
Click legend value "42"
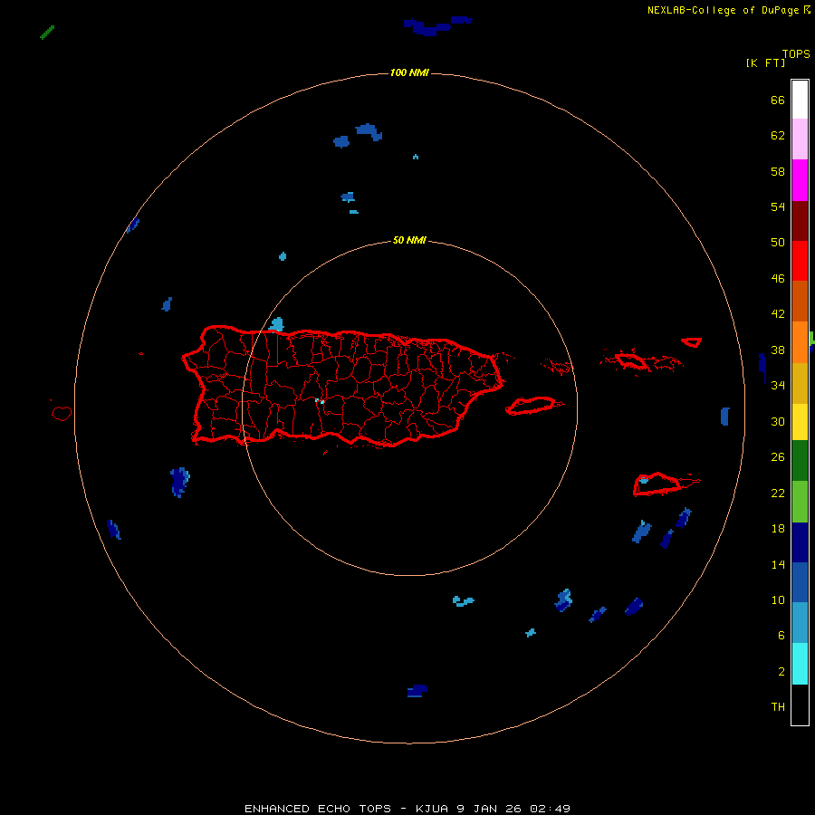pyautogui.click(x=778, y=313)
